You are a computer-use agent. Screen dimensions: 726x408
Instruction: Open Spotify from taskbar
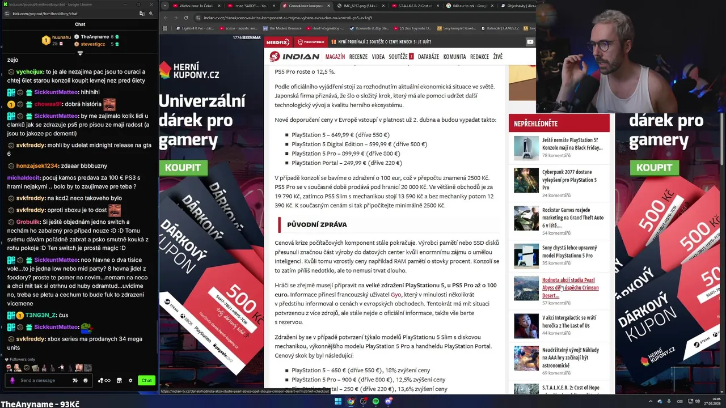click(376, 401)
